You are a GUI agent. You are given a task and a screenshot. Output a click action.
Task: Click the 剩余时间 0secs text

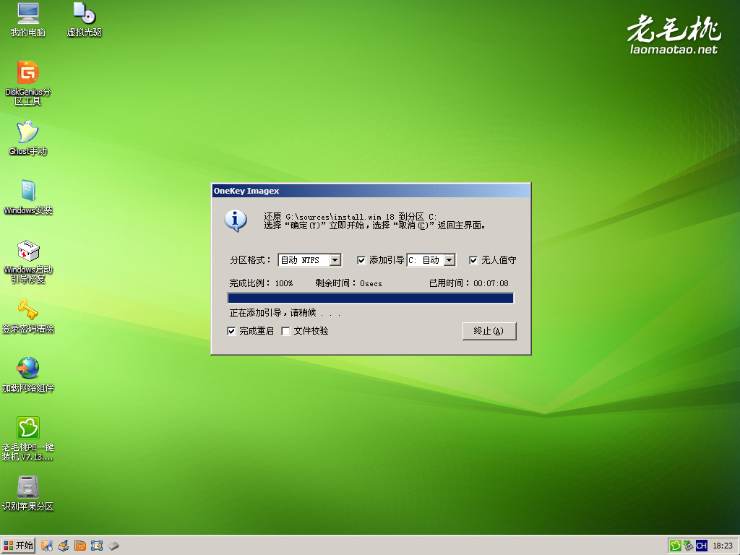click(x=349, y=283)
